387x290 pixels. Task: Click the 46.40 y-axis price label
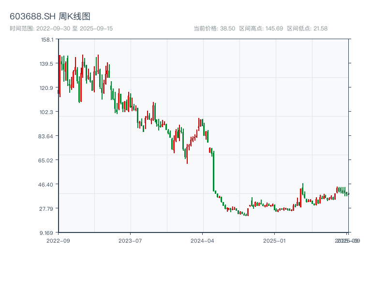47,184
